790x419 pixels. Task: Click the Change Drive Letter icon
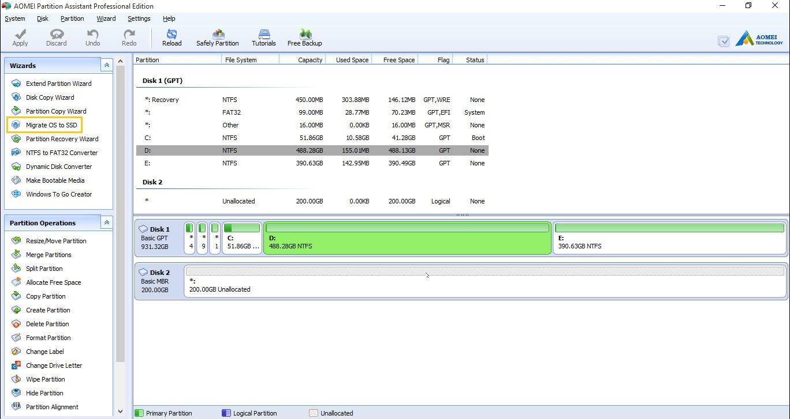coord(16,365)
